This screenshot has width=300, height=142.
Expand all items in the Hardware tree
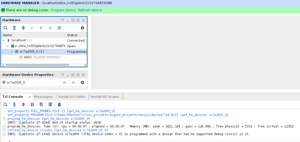coord(23,28)
